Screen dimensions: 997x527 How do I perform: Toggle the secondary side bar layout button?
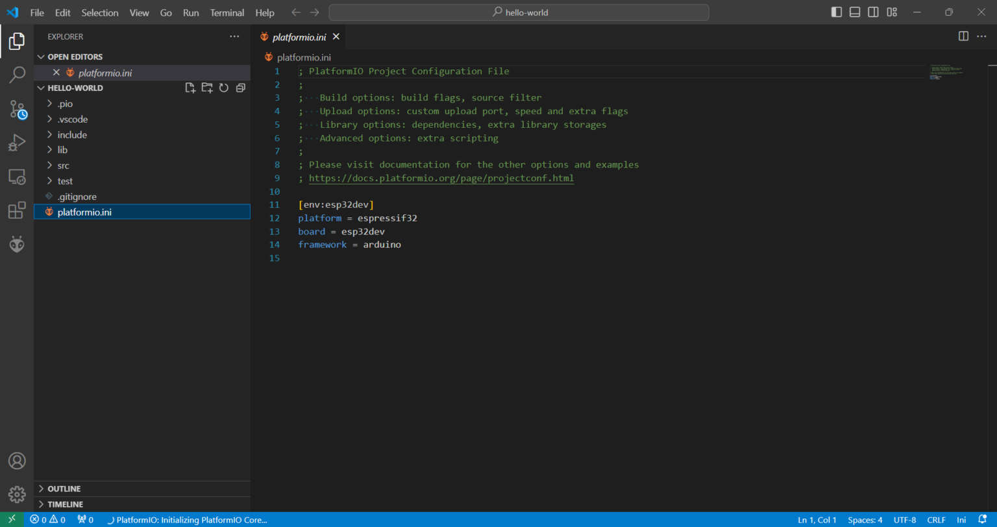point(873,12)
